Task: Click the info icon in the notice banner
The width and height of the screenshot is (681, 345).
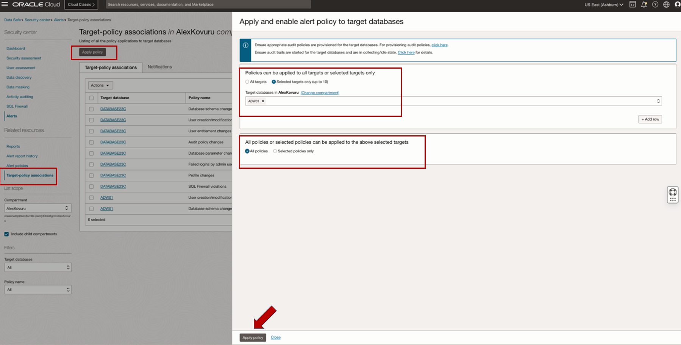Action: coord(245,45)
